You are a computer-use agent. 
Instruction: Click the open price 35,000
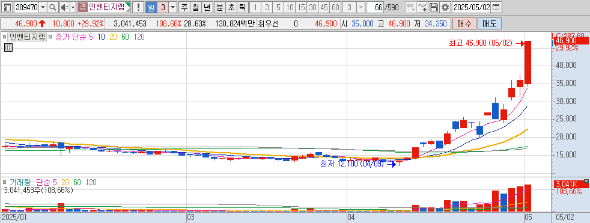click(x=362, y=23)
